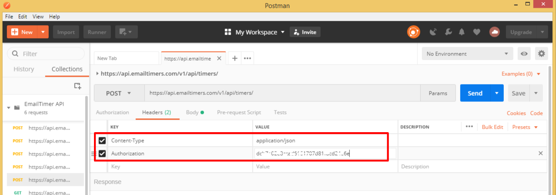This screenshot has width=556, height=195.
Task: Click the Content-Type key cell
Action: (x=181, y=140)
